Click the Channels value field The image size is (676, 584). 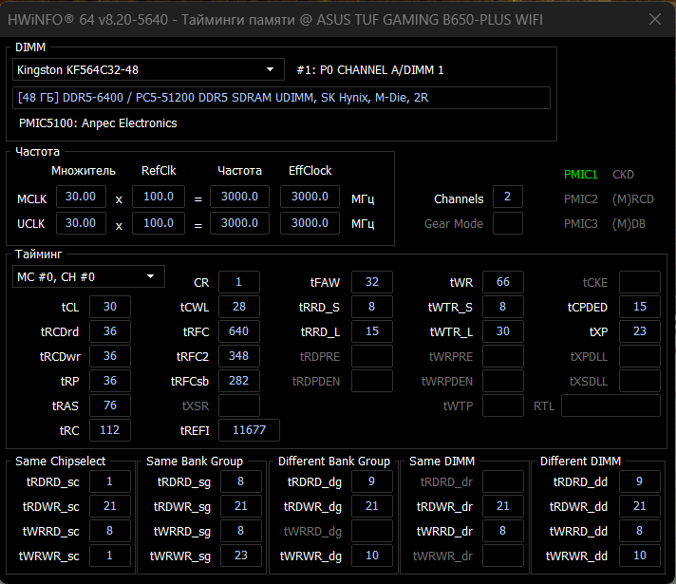pos(507,197)
